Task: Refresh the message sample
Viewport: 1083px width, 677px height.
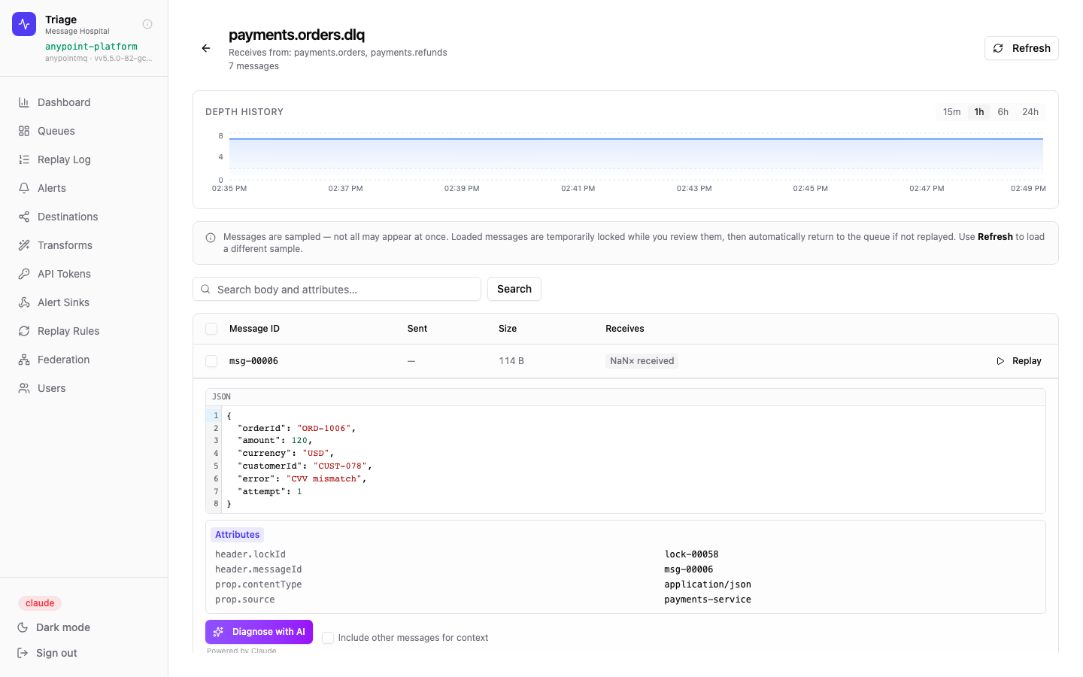Action: (1021, 48)
